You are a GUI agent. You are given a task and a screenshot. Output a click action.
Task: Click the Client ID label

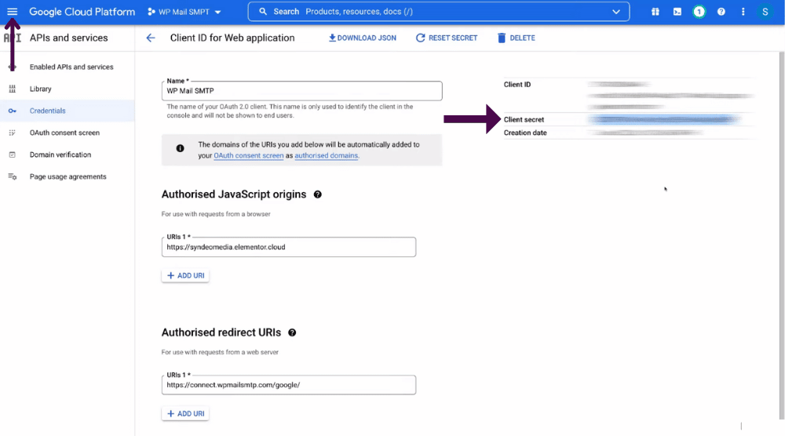(x=517, y=85)
